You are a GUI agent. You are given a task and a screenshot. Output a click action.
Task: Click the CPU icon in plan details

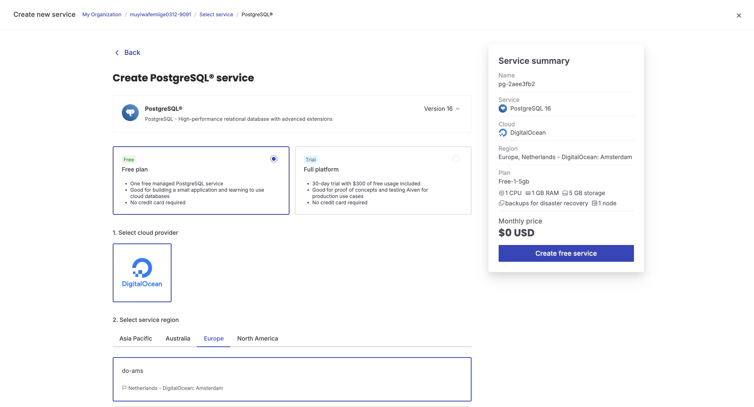tap(502, 193)
